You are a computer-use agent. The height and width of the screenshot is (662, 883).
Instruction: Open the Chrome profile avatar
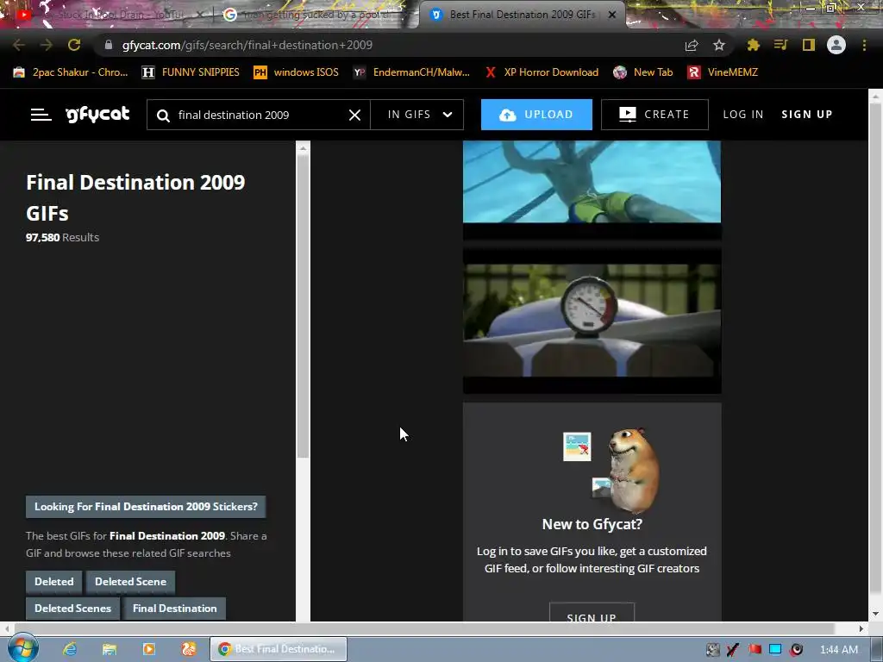coord(836,45)
